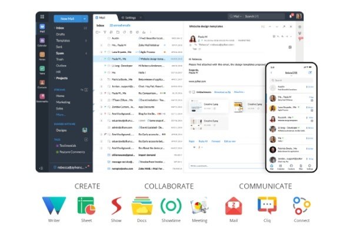
Task: Open the Trash folder
Action: (59, 59)
